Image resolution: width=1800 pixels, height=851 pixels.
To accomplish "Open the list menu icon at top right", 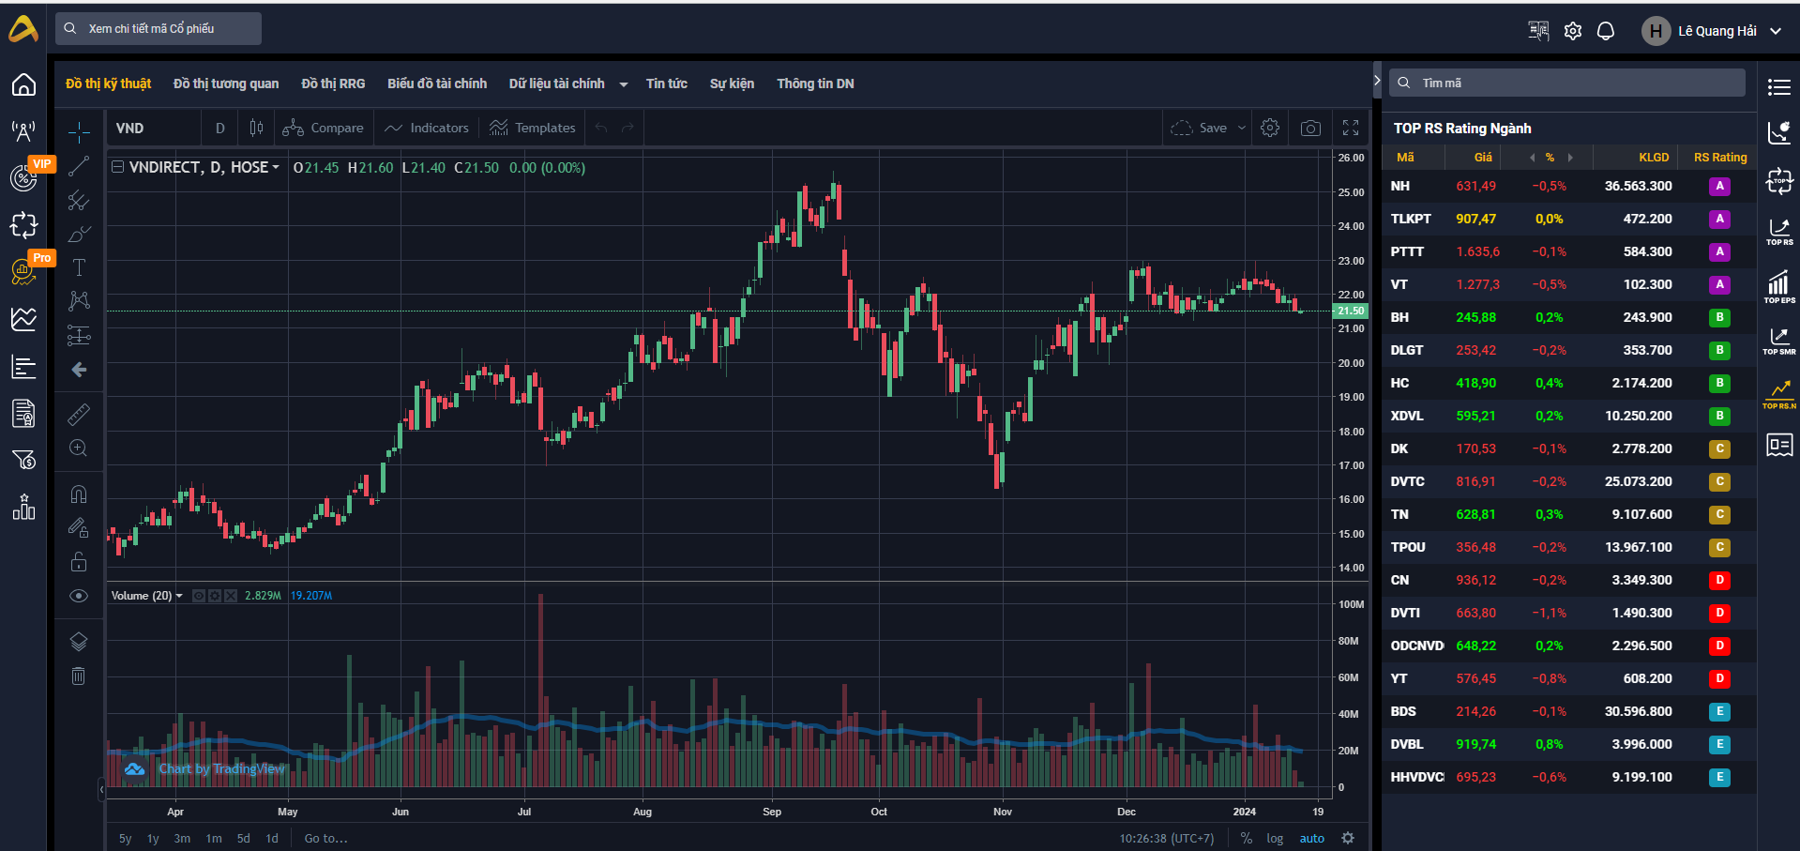I will 1779,87.
